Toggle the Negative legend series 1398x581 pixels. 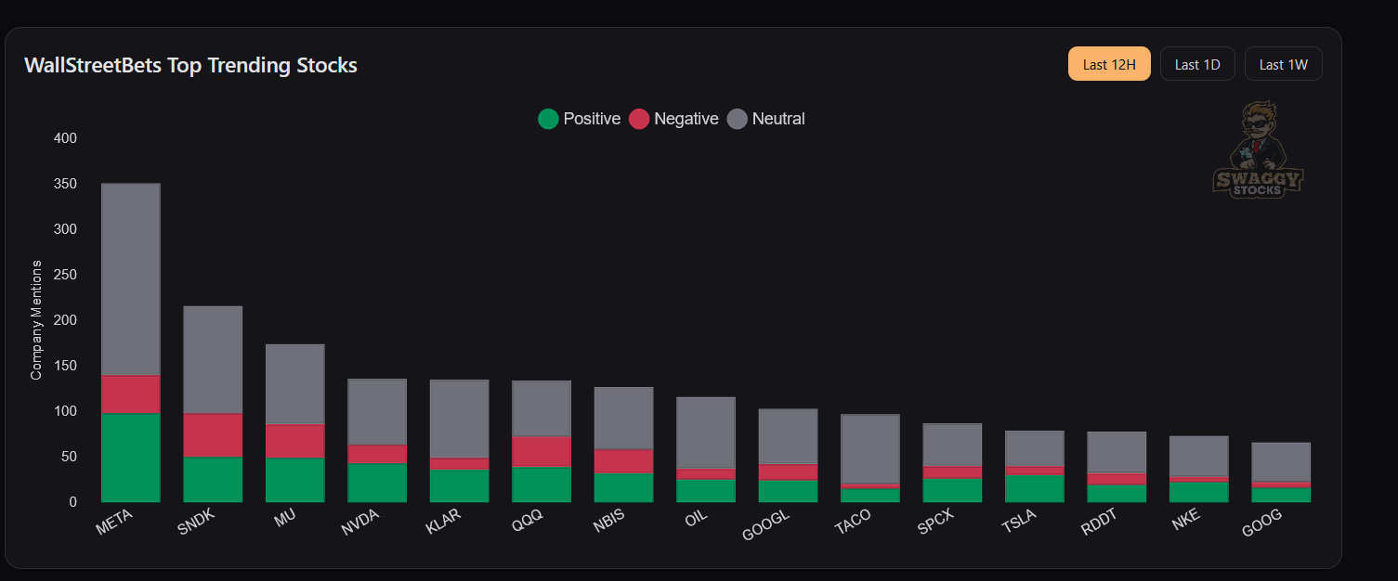click(x=673, y=119)
